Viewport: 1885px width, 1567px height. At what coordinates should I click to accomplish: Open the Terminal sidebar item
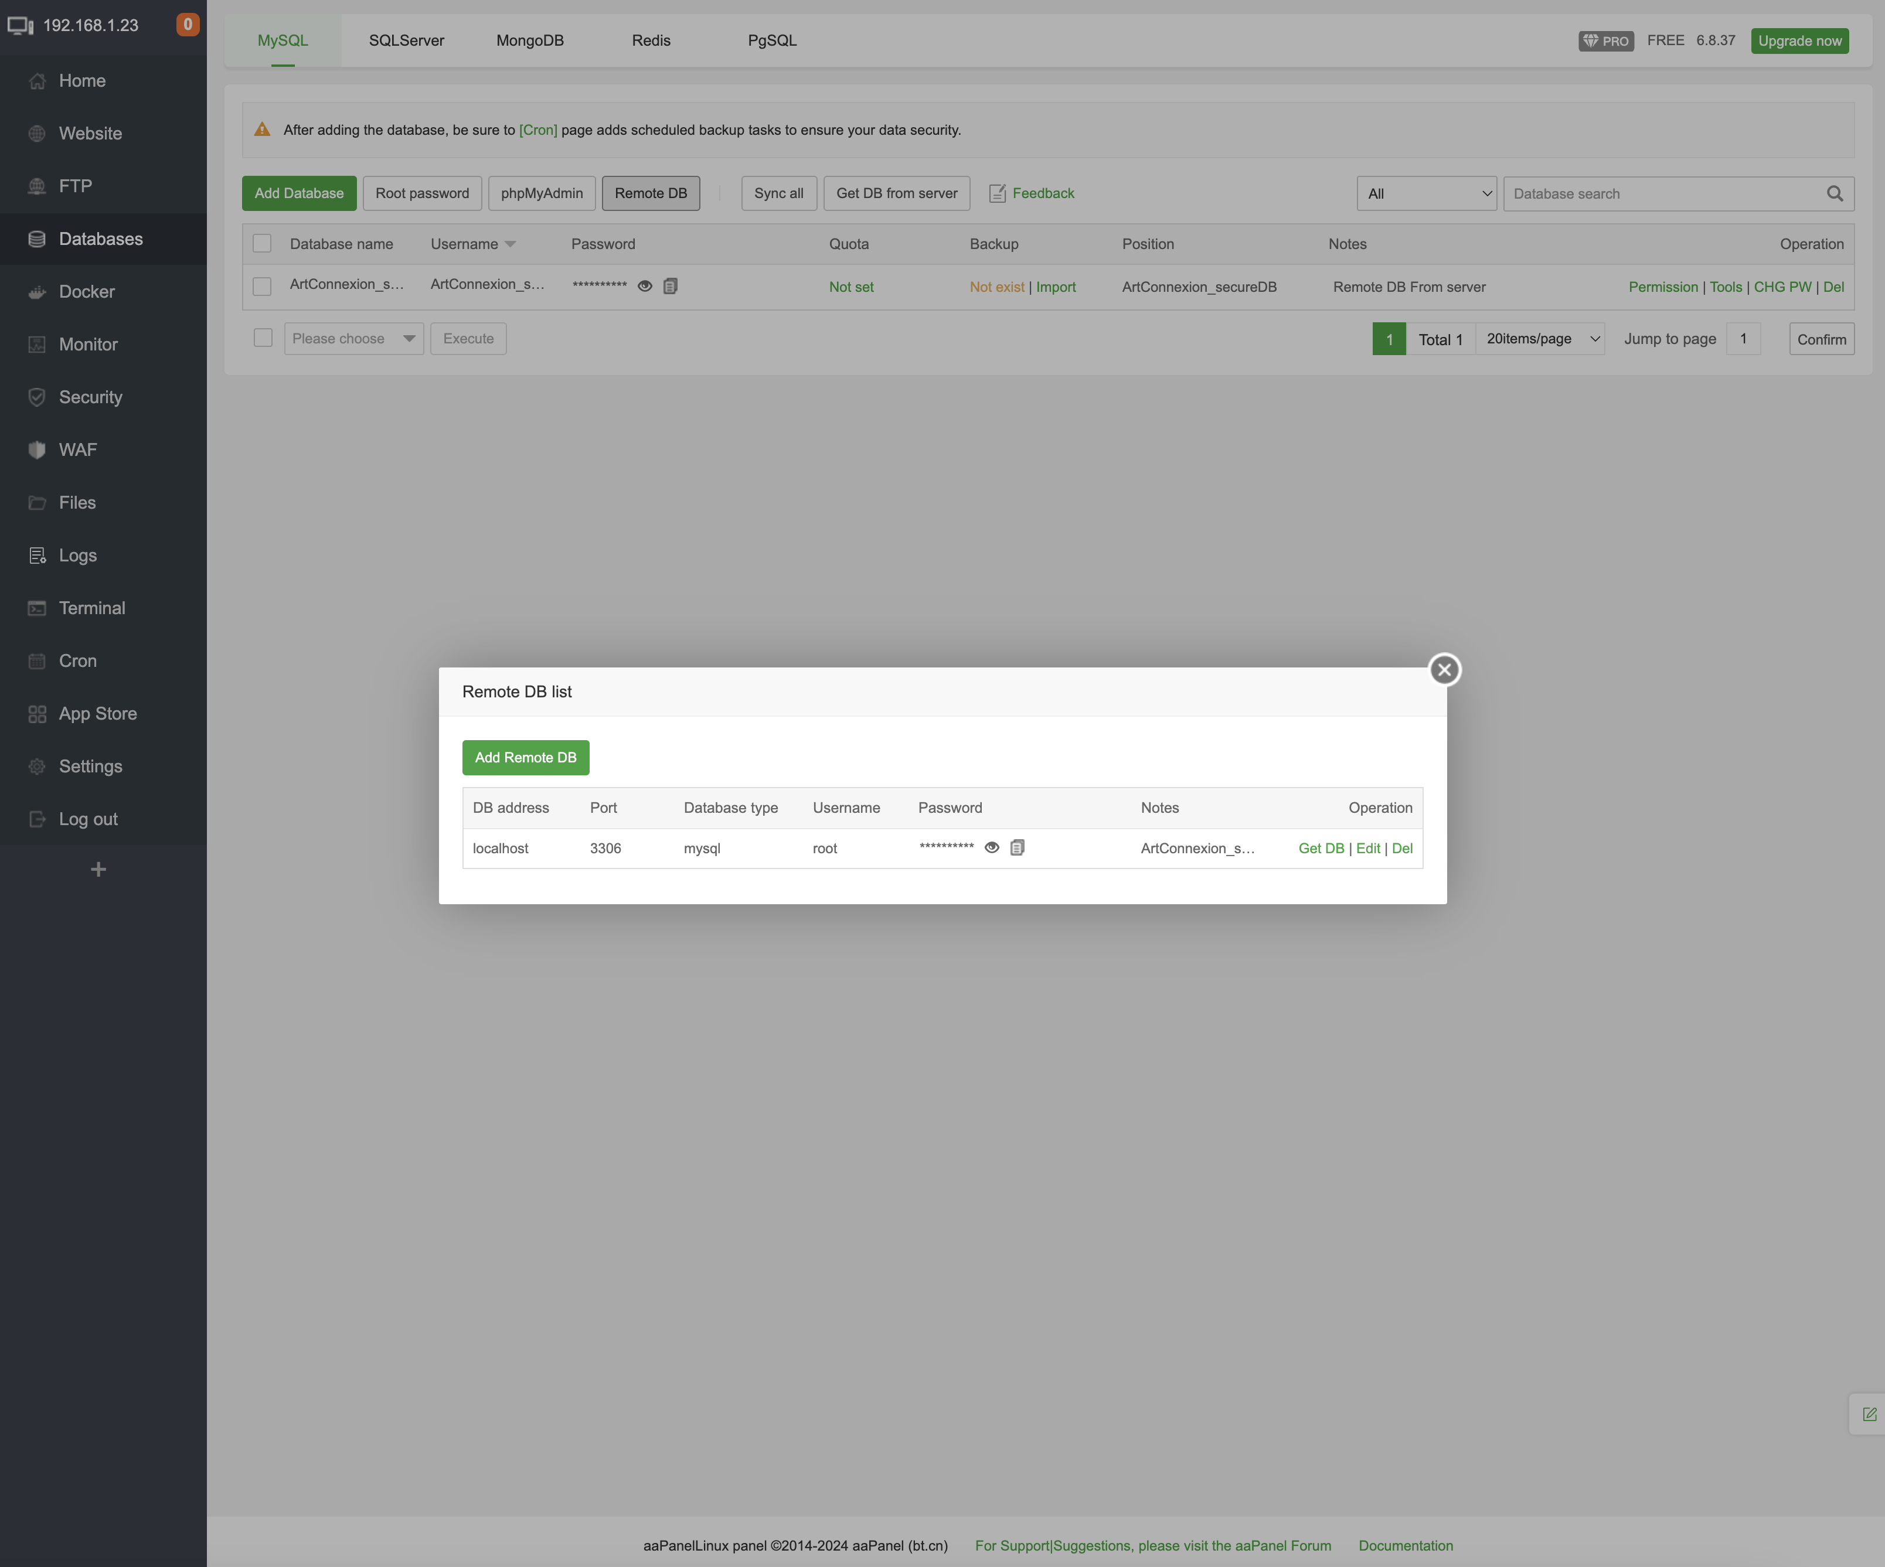coord(91,608)
